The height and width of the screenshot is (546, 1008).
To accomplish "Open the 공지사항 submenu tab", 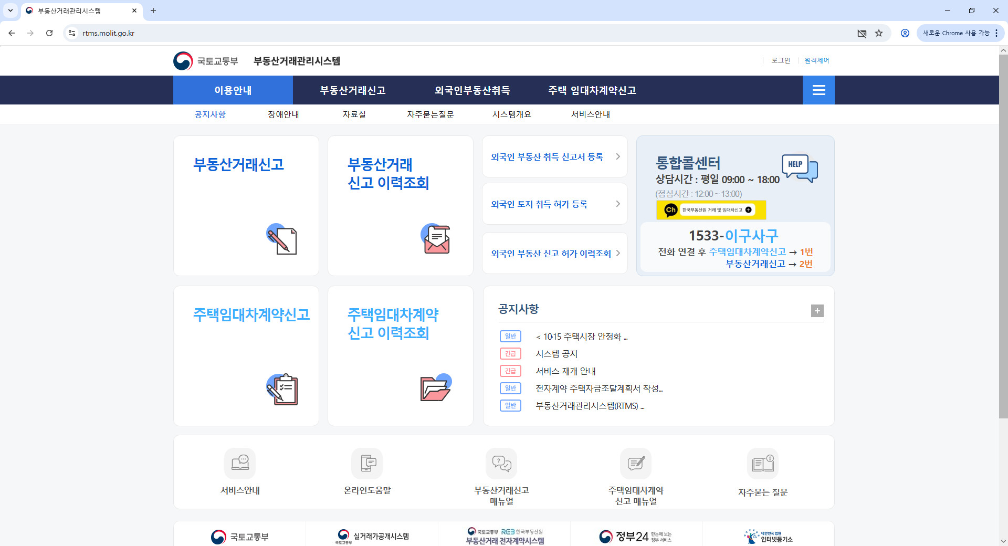I will point(210,114).
